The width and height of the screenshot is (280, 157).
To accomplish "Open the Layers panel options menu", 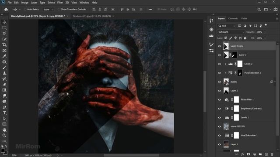I will pos(277,18).
